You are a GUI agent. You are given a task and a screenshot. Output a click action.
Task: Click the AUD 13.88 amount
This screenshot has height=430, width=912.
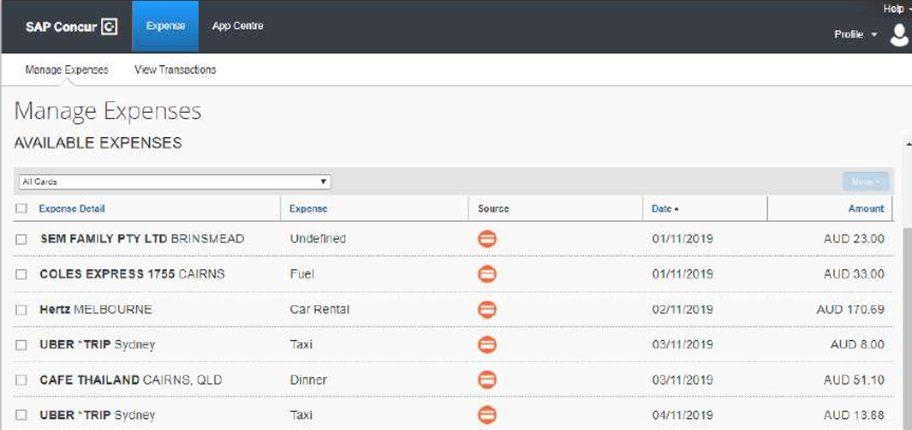[854, 415]
